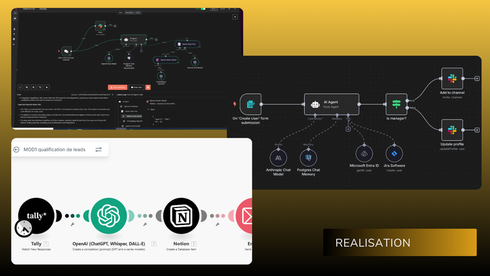The image size is (490, 276).
Task: Click plus after 'Update profile' node
Action: (477, 130)
